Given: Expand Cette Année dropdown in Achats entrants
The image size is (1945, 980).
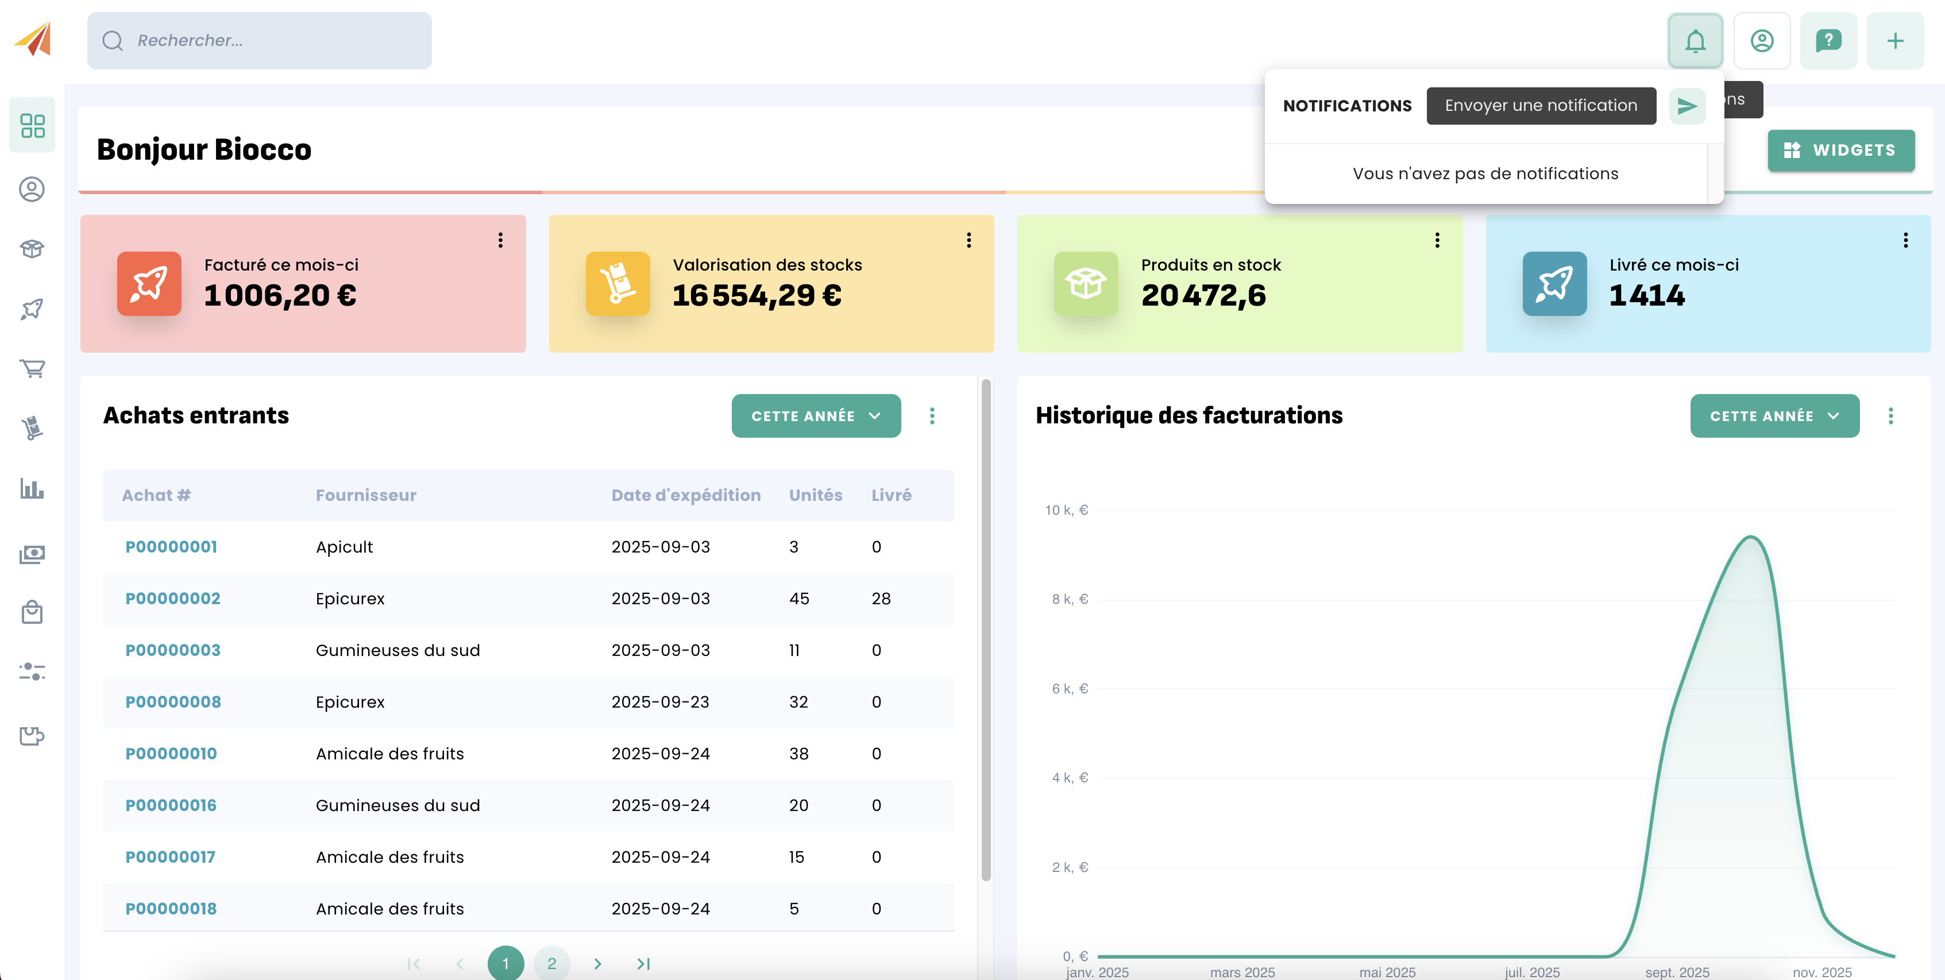Looking at the screenshot, I should (x=816, y=416).
